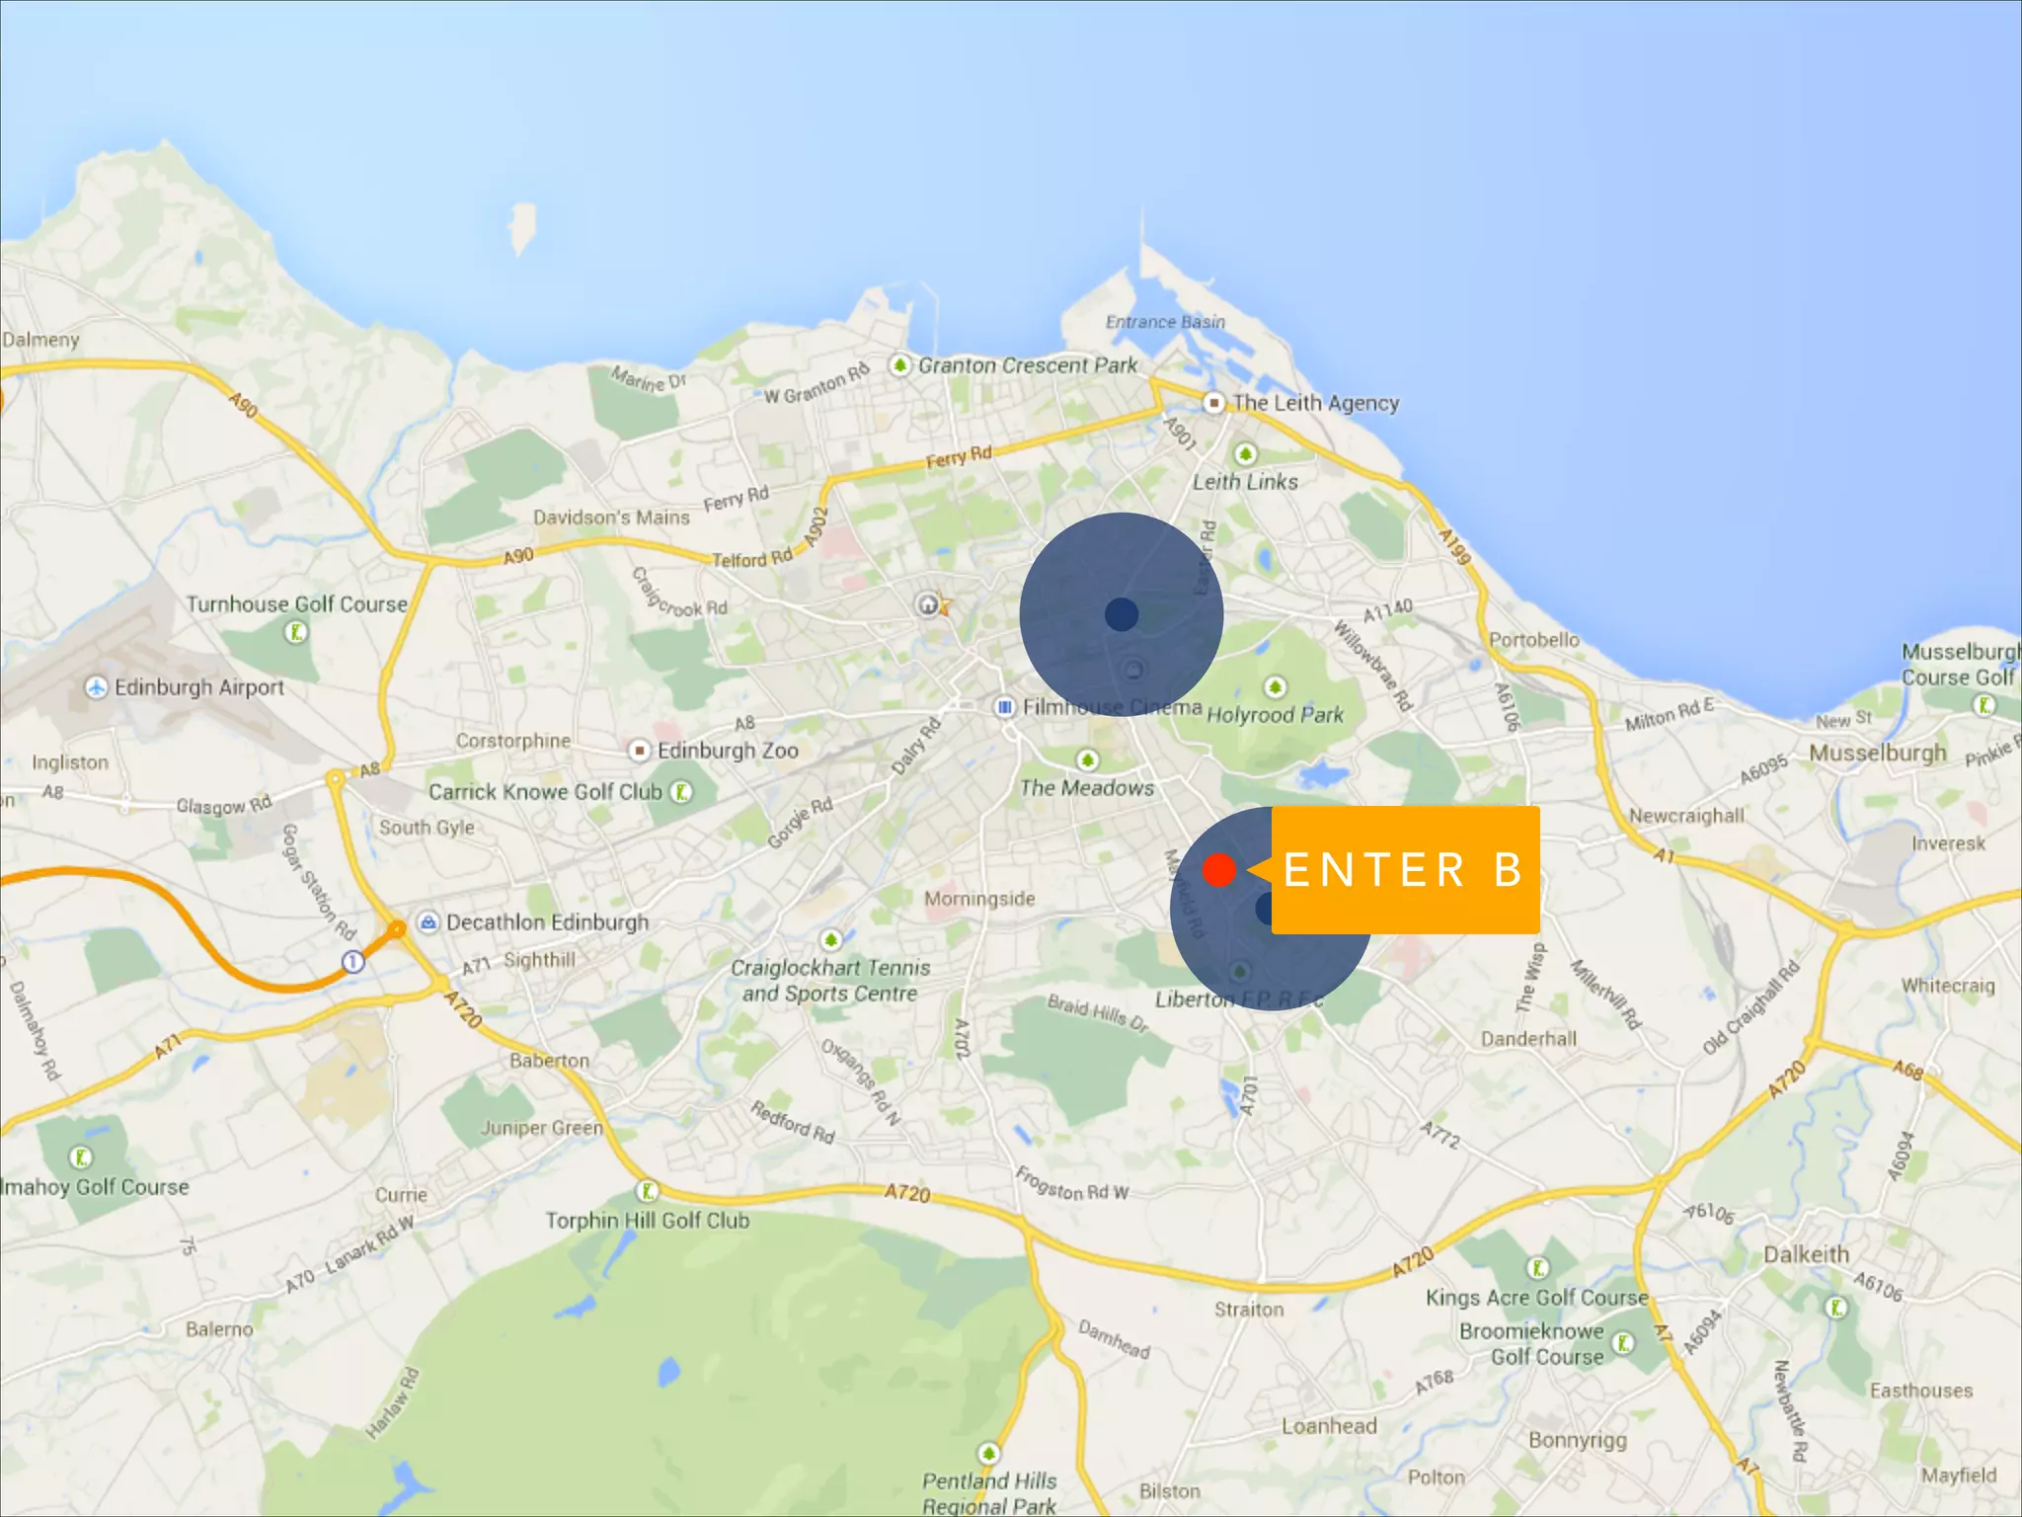Click the Edinburgh Airport plane icon
The height and width of the screenshot is (1517, 2022).
pos(96,687)
